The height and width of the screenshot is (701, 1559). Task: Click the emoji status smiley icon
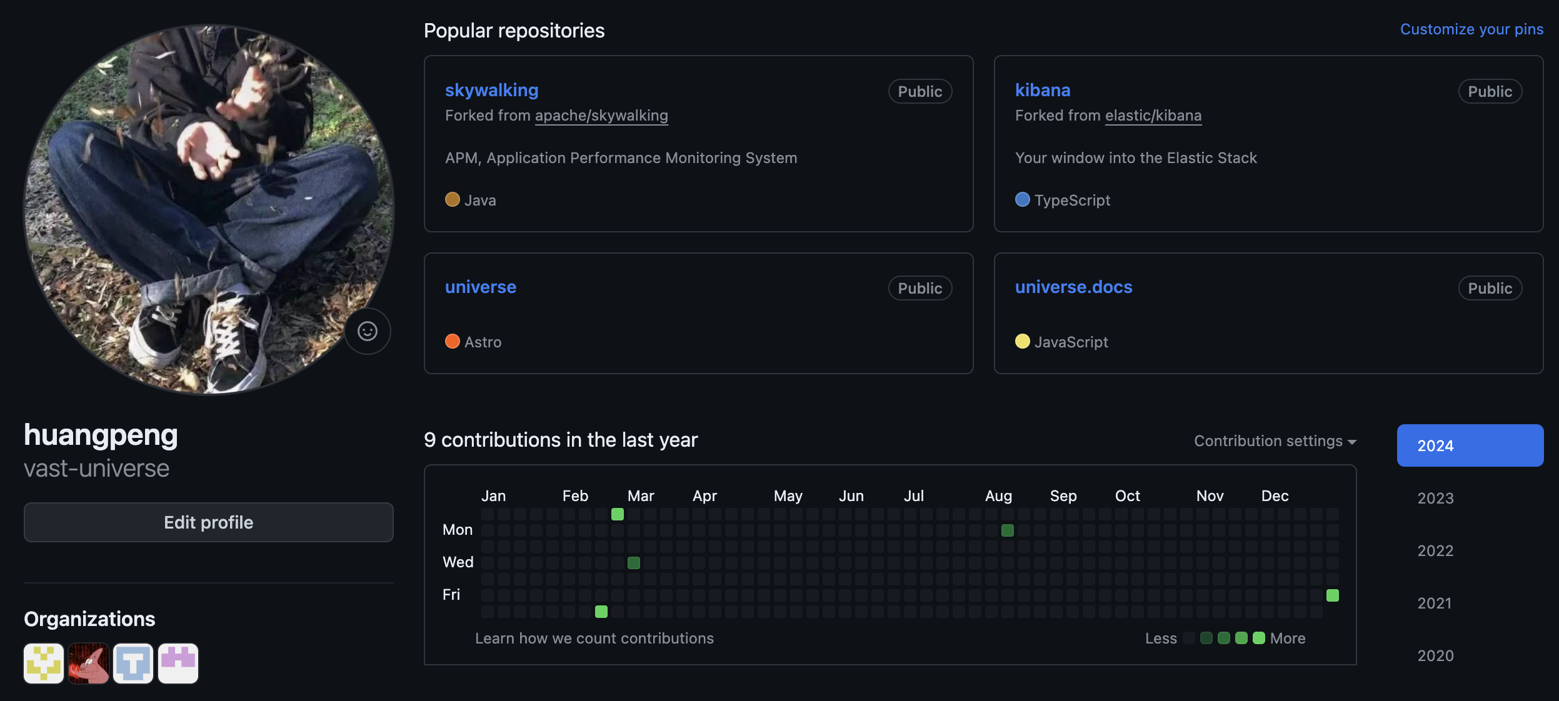(x=368, y=331)
